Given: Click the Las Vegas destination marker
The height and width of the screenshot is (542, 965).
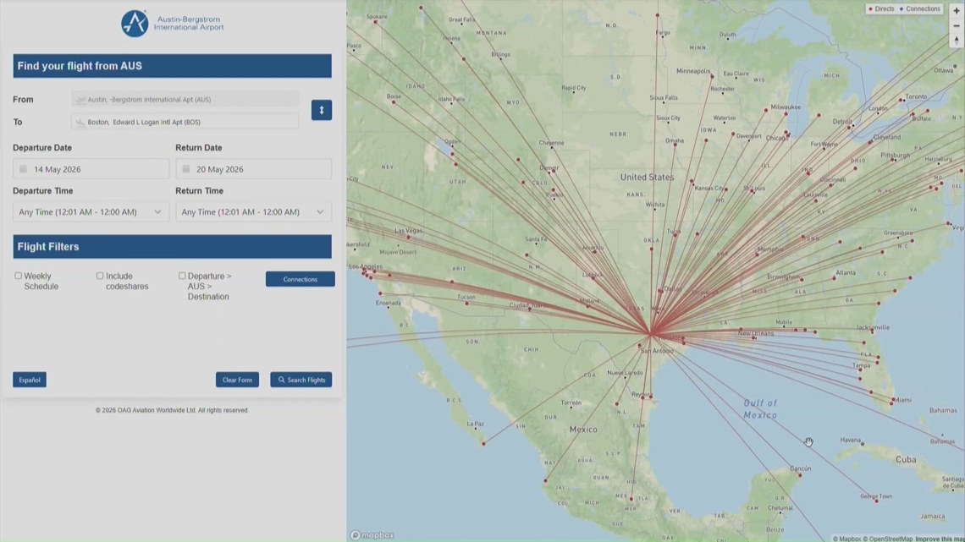Looking at the screenshot, I should tap(408, 237).
